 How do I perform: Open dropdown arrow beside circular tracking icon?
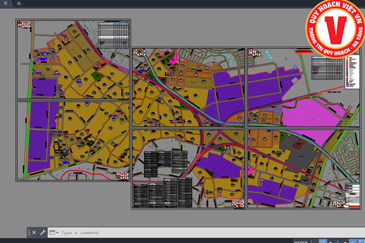point(329,241)
